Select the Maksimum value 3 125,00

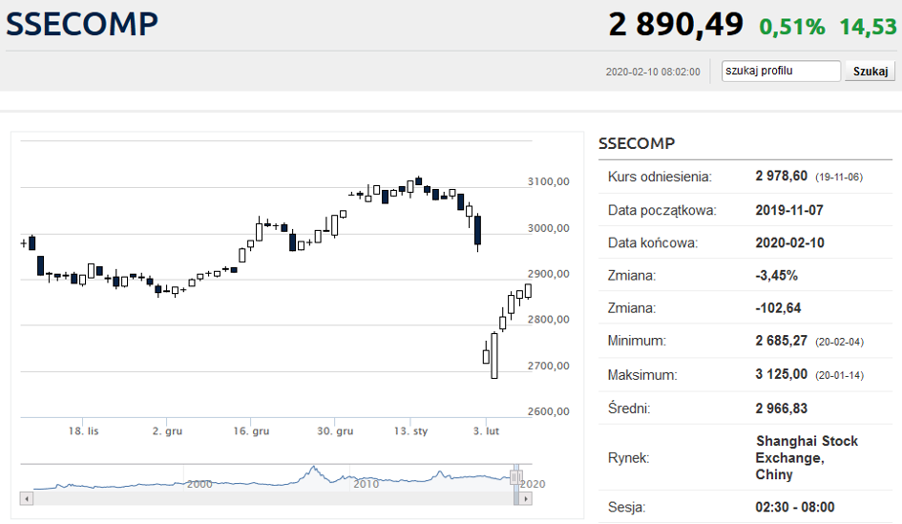point(781,375)
